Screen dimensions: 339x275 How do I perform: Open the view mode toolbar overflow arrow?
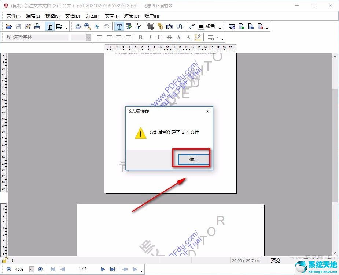[x=66, y=29]
